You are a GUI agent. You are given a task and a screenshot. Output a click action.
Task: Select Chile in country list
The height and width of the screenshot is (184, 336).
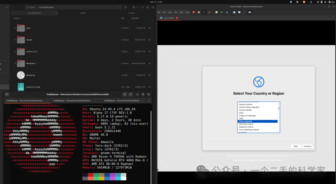(258, 119)
